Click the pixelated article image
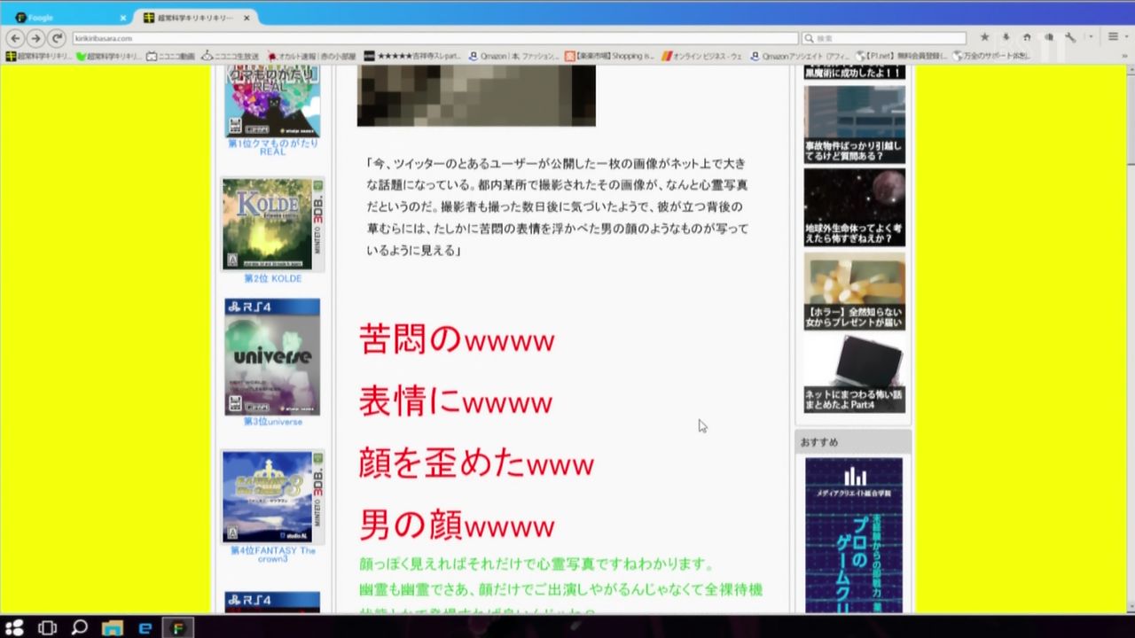The height and width of the screenshot is (638, 1135). [476, 96]
